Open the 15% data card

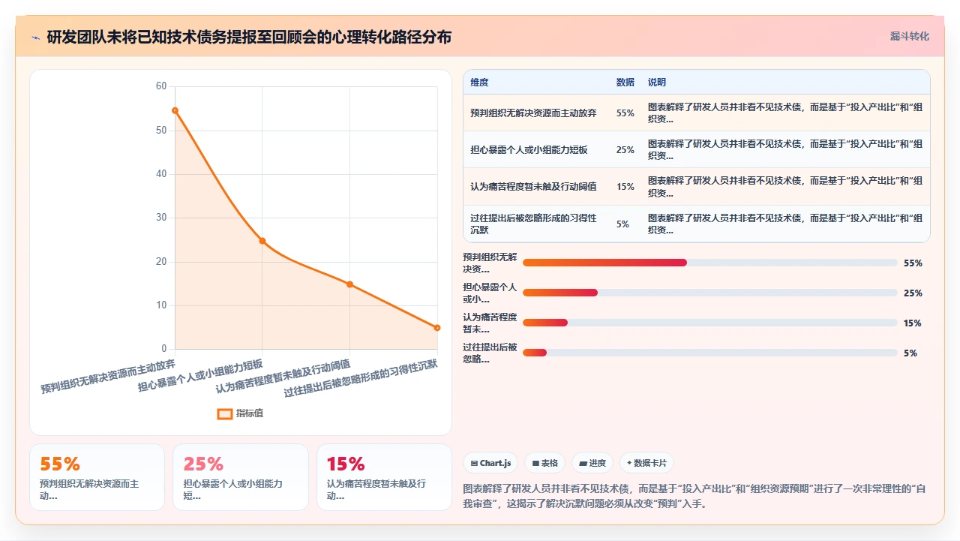(x=384, y=477)
